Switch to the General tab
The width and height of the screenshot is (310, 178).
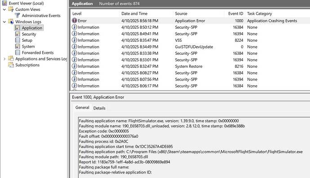click(x=82, y=108)
